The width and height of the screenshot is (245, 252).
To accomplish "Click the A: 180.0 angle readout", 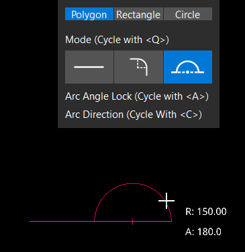I will tap(203, 232).
